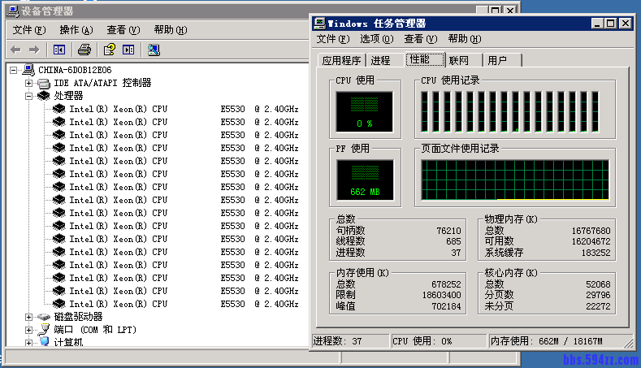Click the Print icon in Device Manager toolbar
The image size is (641, 368).
click(84, 50)
